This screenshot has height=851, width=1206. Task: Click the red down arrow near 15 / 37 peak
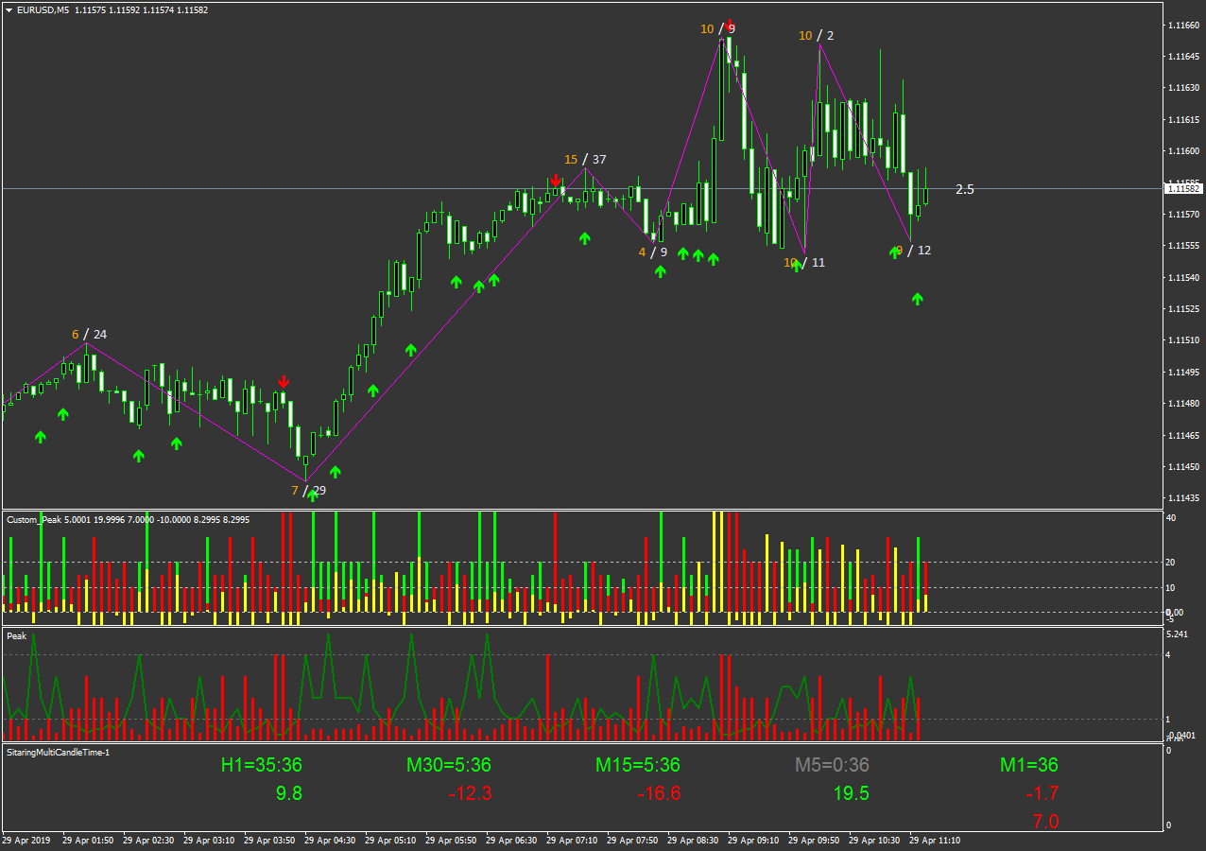[x=556, y=181]
